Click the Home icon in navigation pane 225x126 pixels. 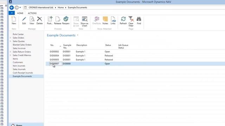(x=13, y=125)
